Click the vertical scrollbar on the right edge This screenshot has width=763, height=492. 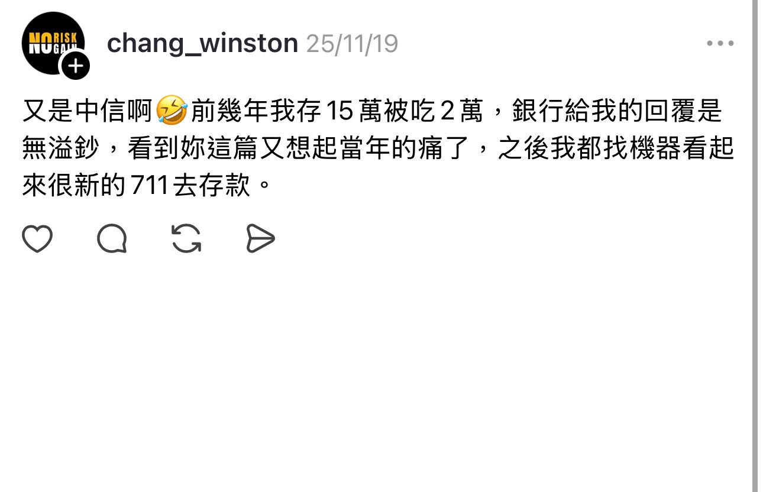[x=755, y=246]
